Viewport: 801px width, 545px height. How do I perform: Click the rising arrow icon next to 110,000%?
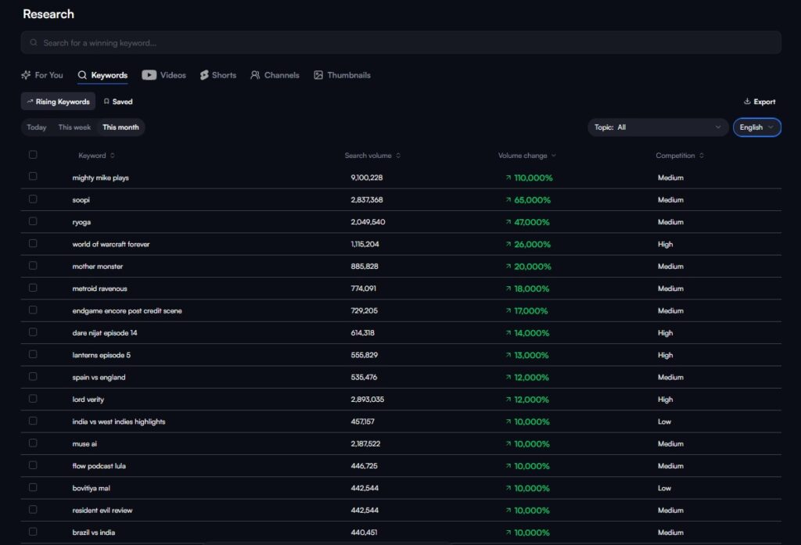508,177
